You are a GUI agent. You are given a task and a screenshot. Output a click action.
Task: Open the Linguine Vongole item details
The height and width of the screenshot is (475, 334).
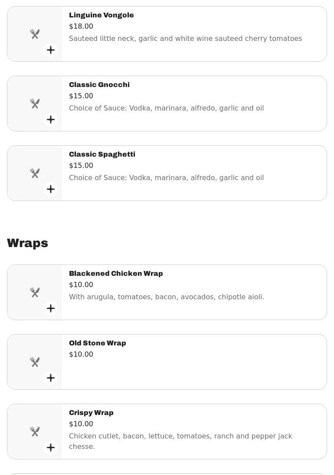coord(101,15)
